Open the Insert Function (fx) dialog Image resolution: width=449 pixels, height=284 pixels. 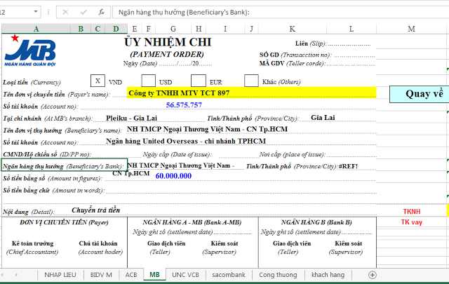pyautogui.click(x=101, y=12)
